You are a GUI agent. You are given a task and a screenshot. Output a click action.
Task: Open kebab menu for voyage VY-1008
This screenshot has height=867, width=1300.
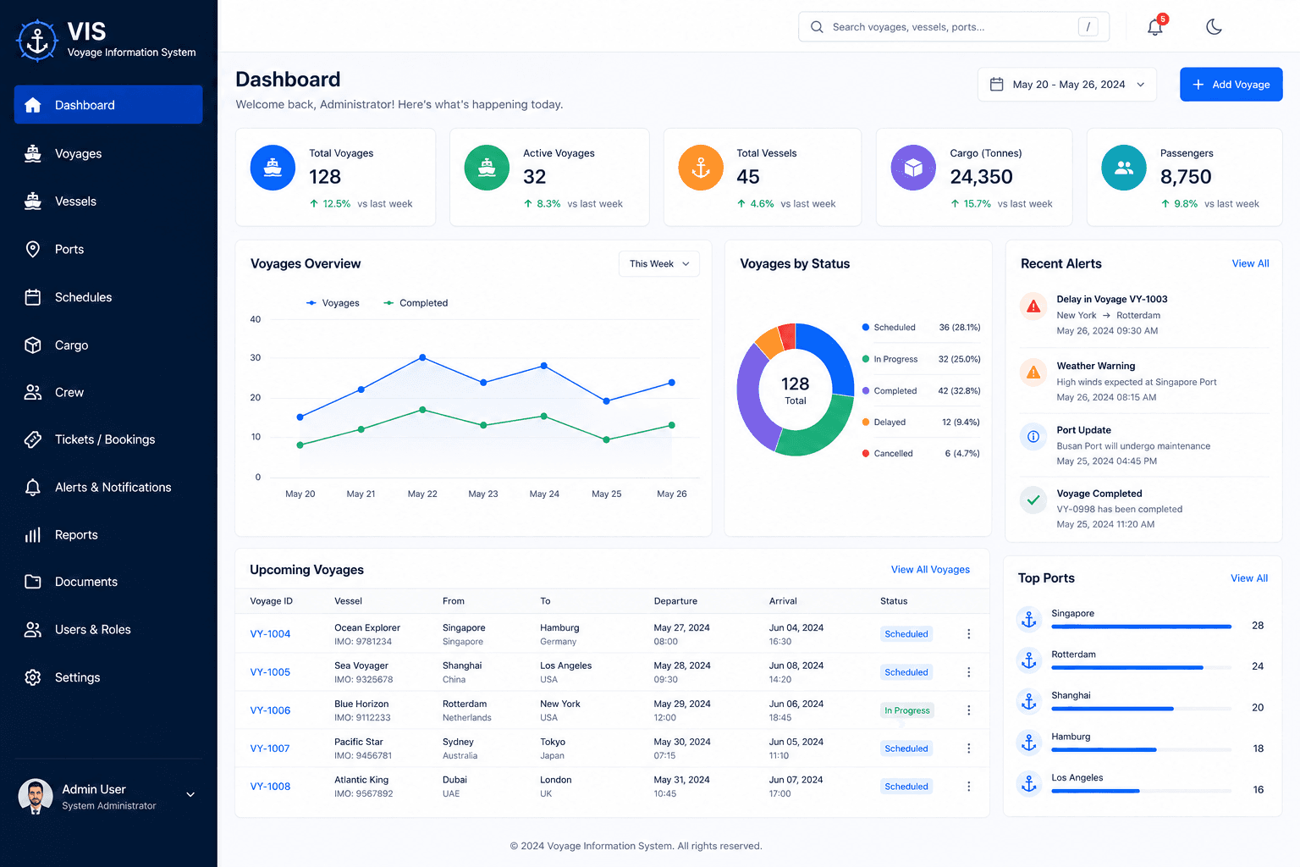point(969,787)
